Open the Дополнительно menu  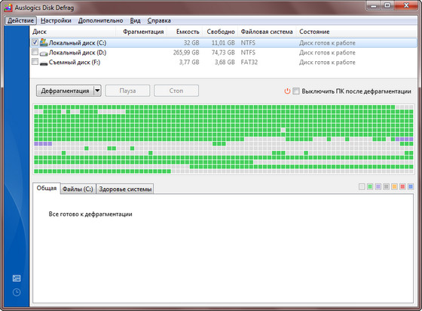point(101,20)
